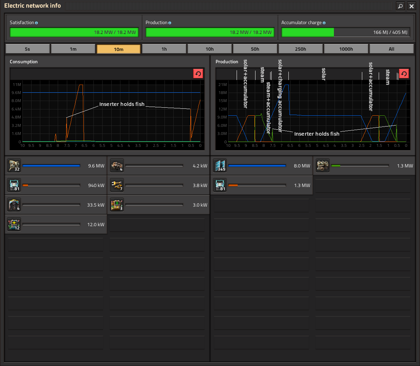
Task: Select the solar panel icon showing 349
Action: coord(220,166)
